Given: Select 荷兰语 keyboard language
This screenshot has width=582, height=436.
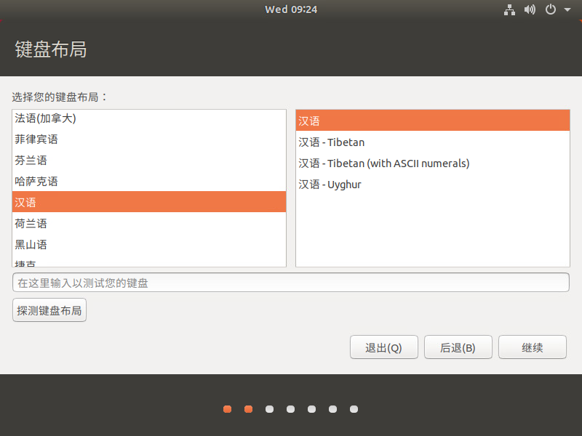Looking at the screenshot, I should tap(149, 224).
